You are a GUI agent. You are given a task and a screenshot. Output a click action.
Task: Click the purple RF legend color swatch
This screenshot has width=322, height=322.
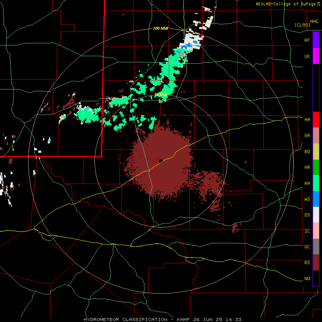point(316,40)
